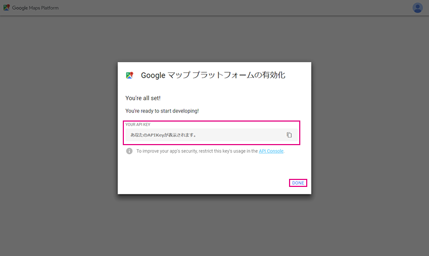429x256 pixels.
Task: Open the API Console link
Action: click(x=271, y=151)
